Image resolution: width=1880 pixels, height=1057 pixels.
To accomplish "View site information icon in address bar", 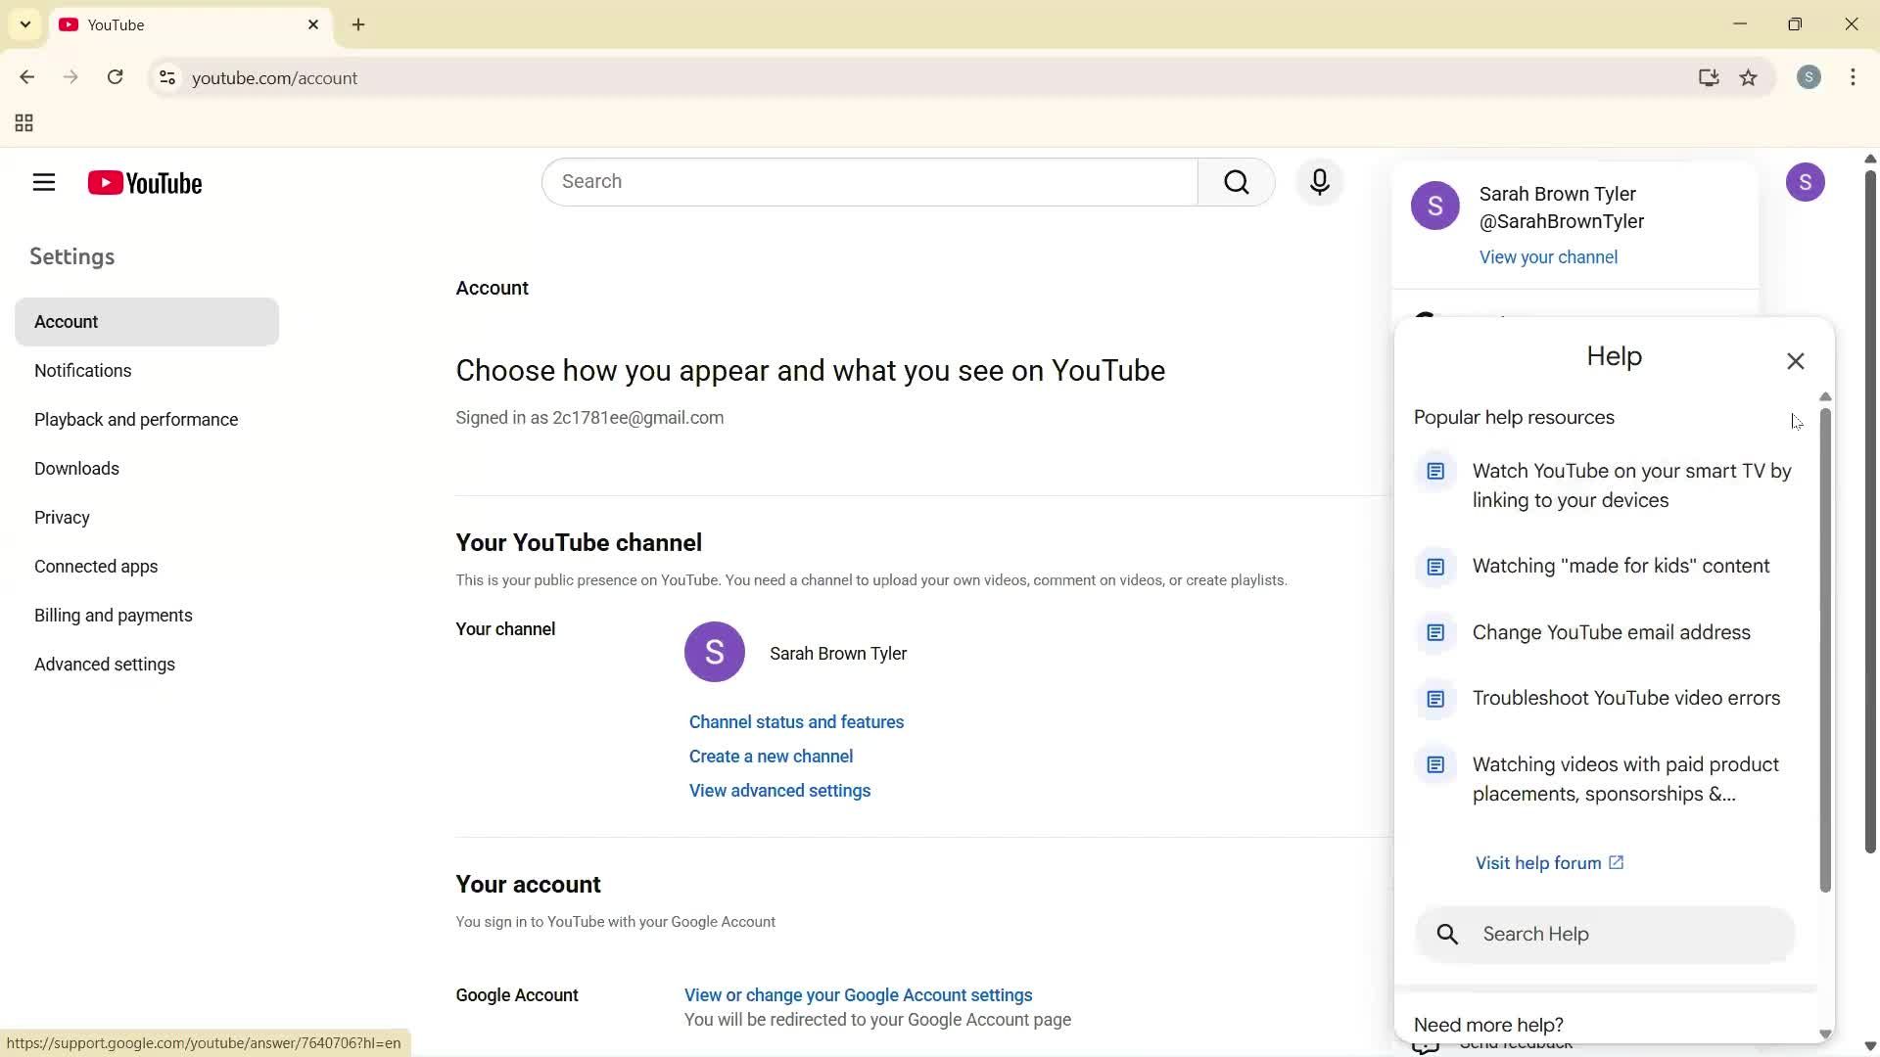I will (166, 77).
